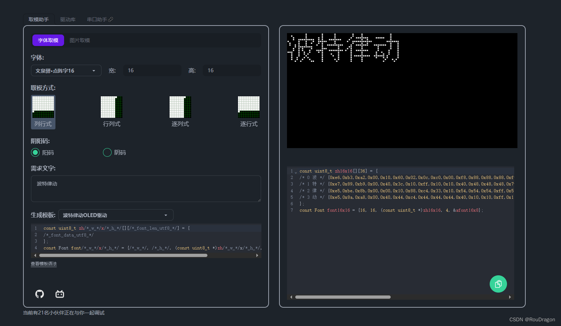Click the OLED preview canvas showing 波特律动

[x=402, y=91]
